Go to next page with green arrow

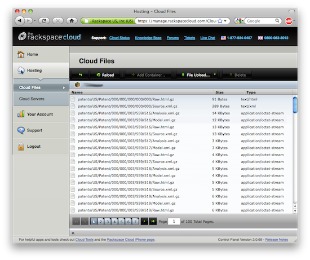click(144, 221)
